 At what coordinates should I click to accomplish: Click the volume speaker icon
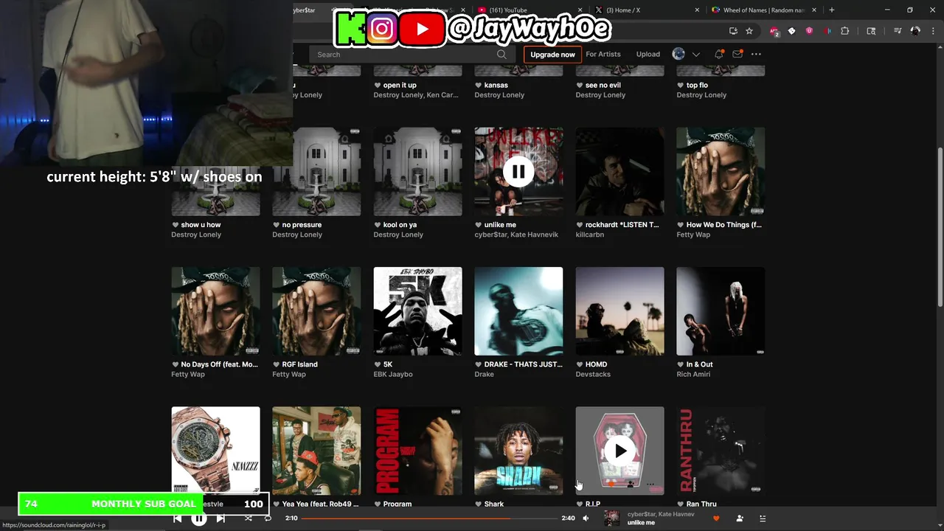(586, 518)
